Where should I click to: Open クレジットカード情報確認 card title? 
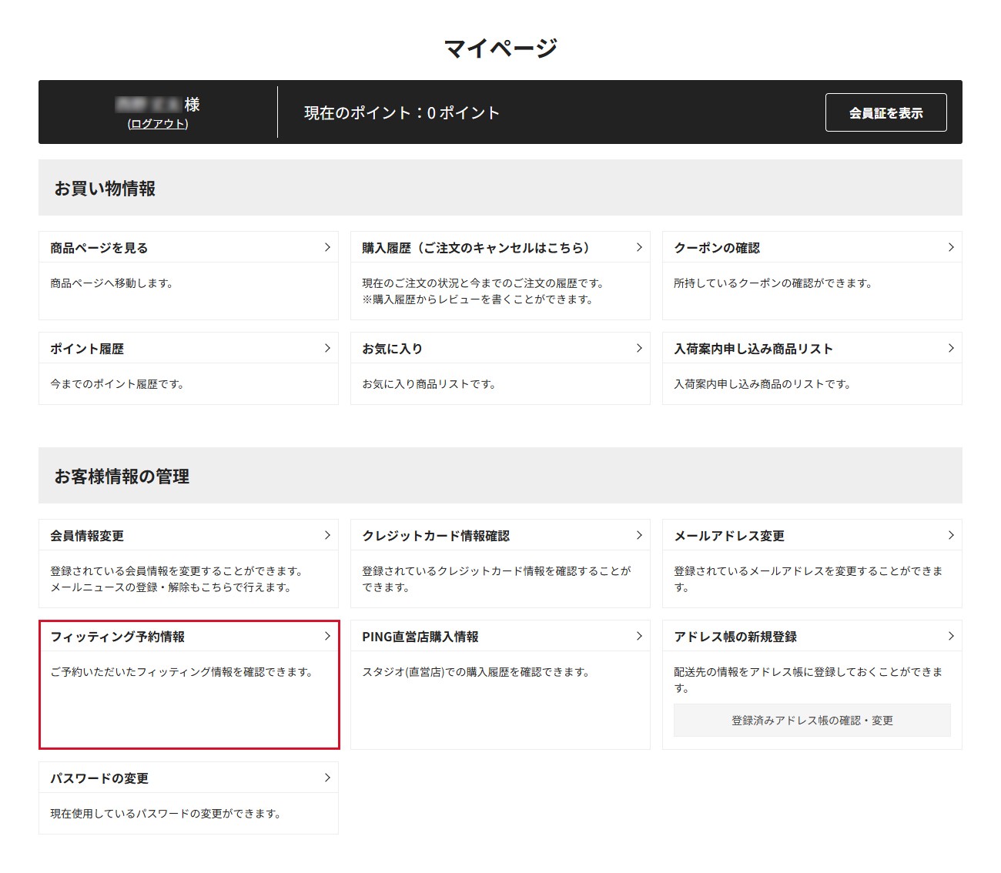[x=436, y=536]
